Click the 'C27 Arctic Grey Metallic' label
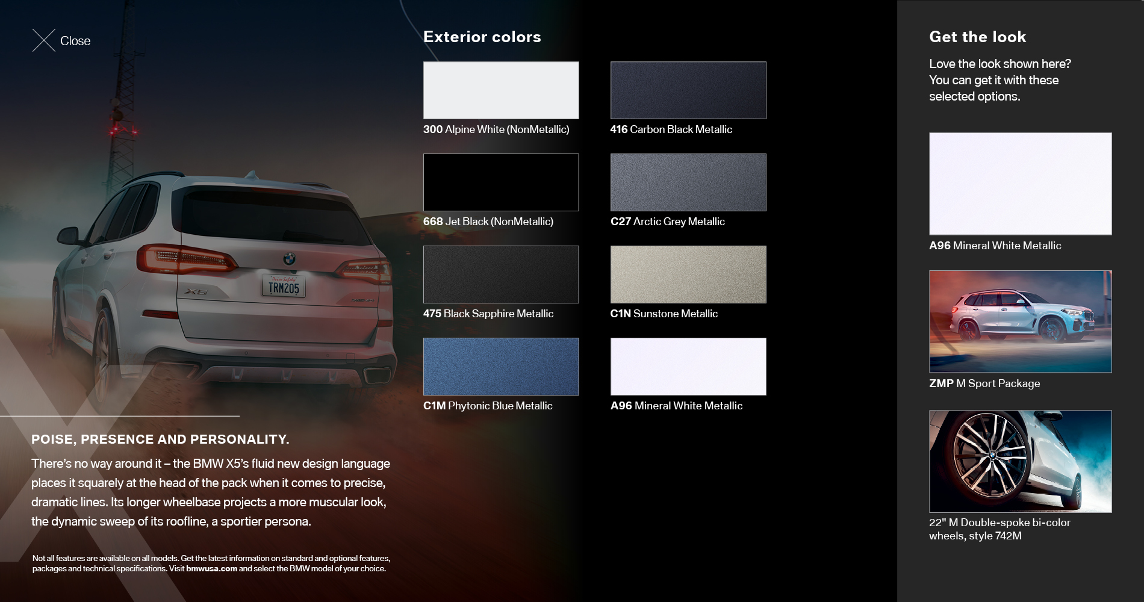The width and height of the screenshot is (1144, 602). pyautogui.click(x=668, y=222)
